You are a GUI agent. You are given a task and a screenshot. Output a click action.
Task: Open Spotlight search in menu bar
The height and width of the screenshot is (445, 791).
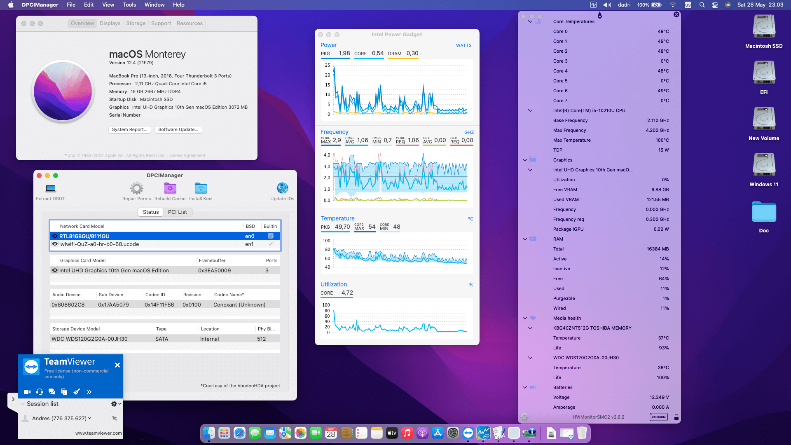pyautogui.click(x=702, y=5)
